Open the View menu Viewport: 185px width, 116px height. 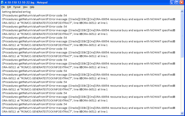[x=25, y=7]
